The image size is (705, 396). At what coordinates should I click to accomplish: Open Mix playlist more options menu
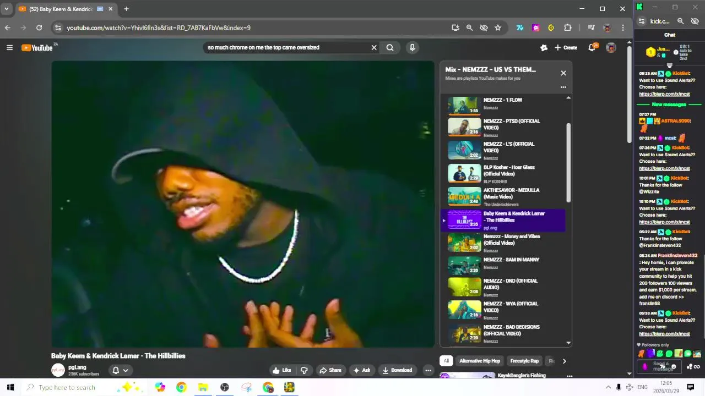point(563,87)
